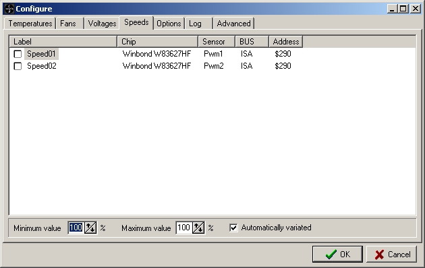Viewport: 425px width, 268px height.
Task: Click Winbond W83627HF in Speed01 row
Action: (x=157, y=54)
